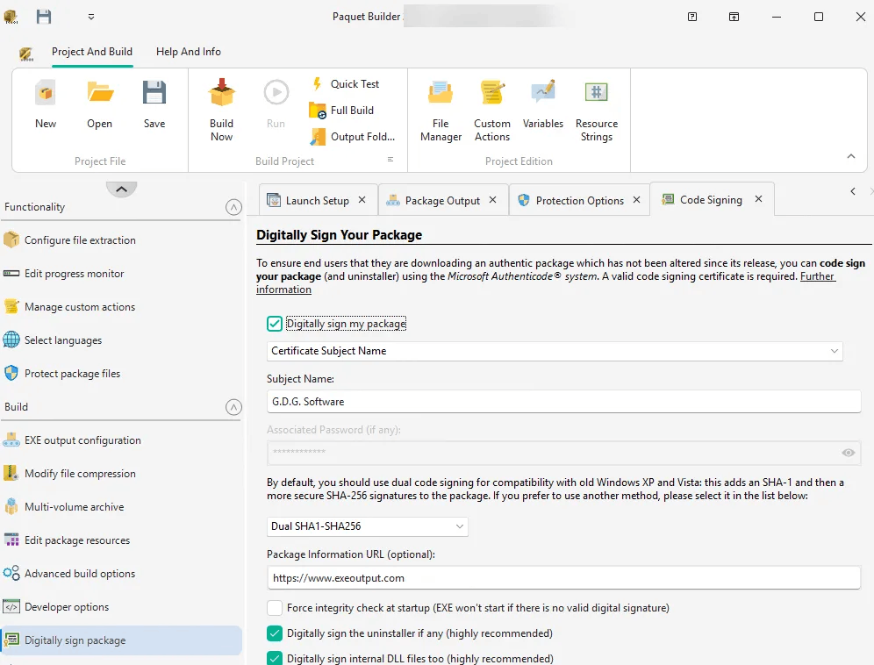Select the Code Signing tab
874x665 pixels.
coord(711,200)
